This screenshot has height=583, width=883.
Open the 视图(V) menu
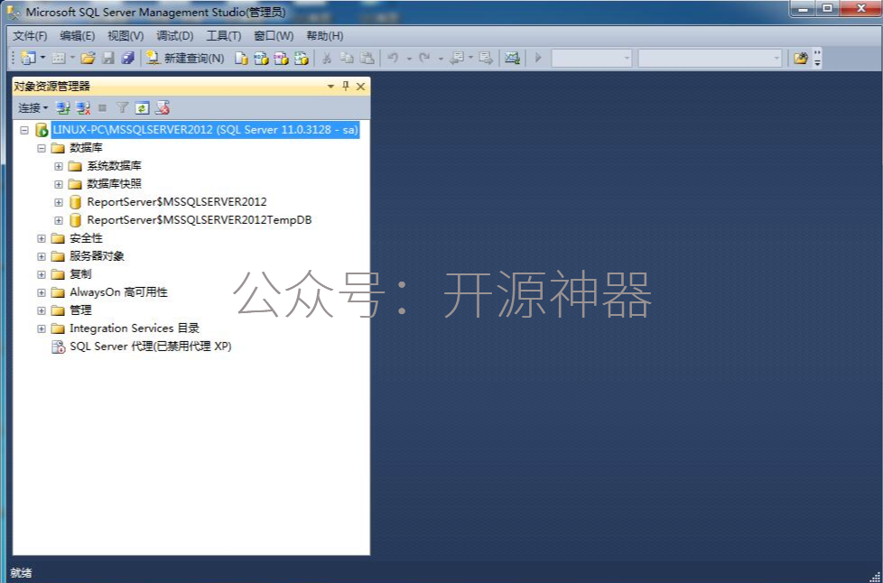[x=125, y=36]
